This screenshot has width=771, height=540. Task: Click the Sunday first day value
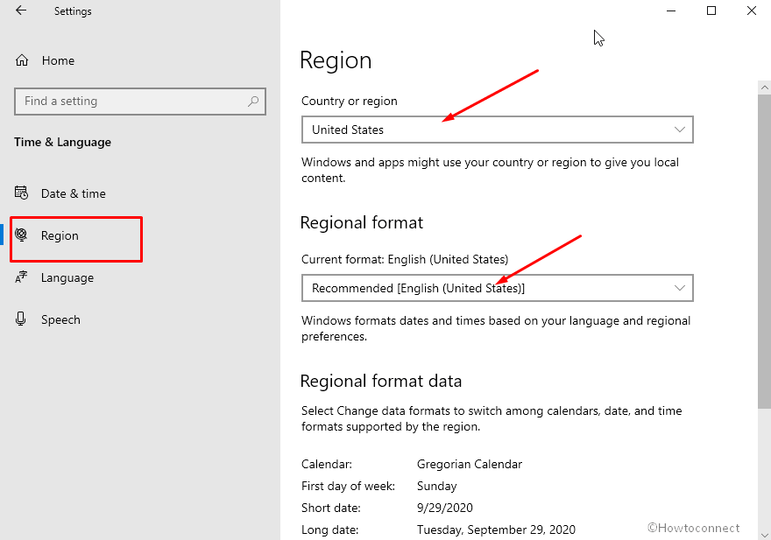coord(436,486)
